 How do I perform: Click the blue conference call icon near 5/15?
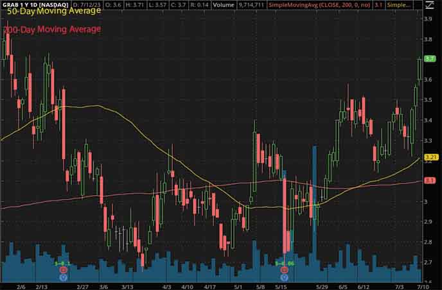[285, 278]
